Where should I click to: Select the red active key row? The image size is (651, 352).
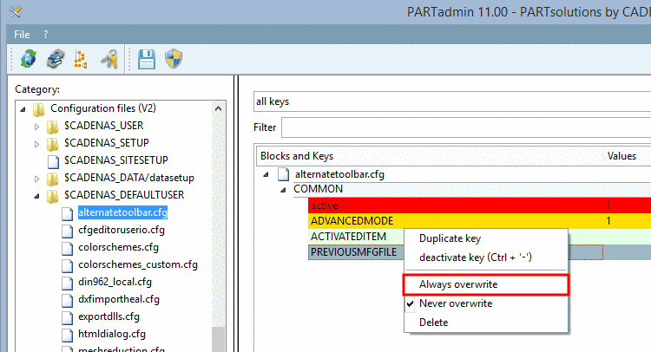pyautogui.click(x=479, y=205)
